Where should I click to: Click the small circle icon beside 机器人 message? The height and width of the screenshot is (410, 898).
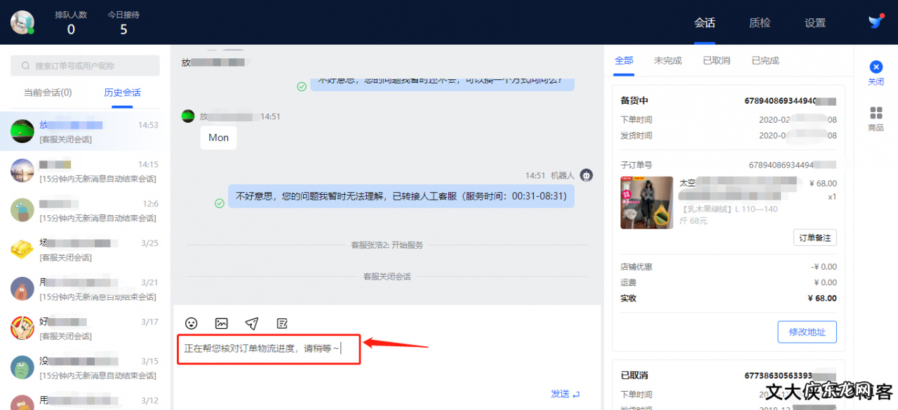[x=586, y=175]
